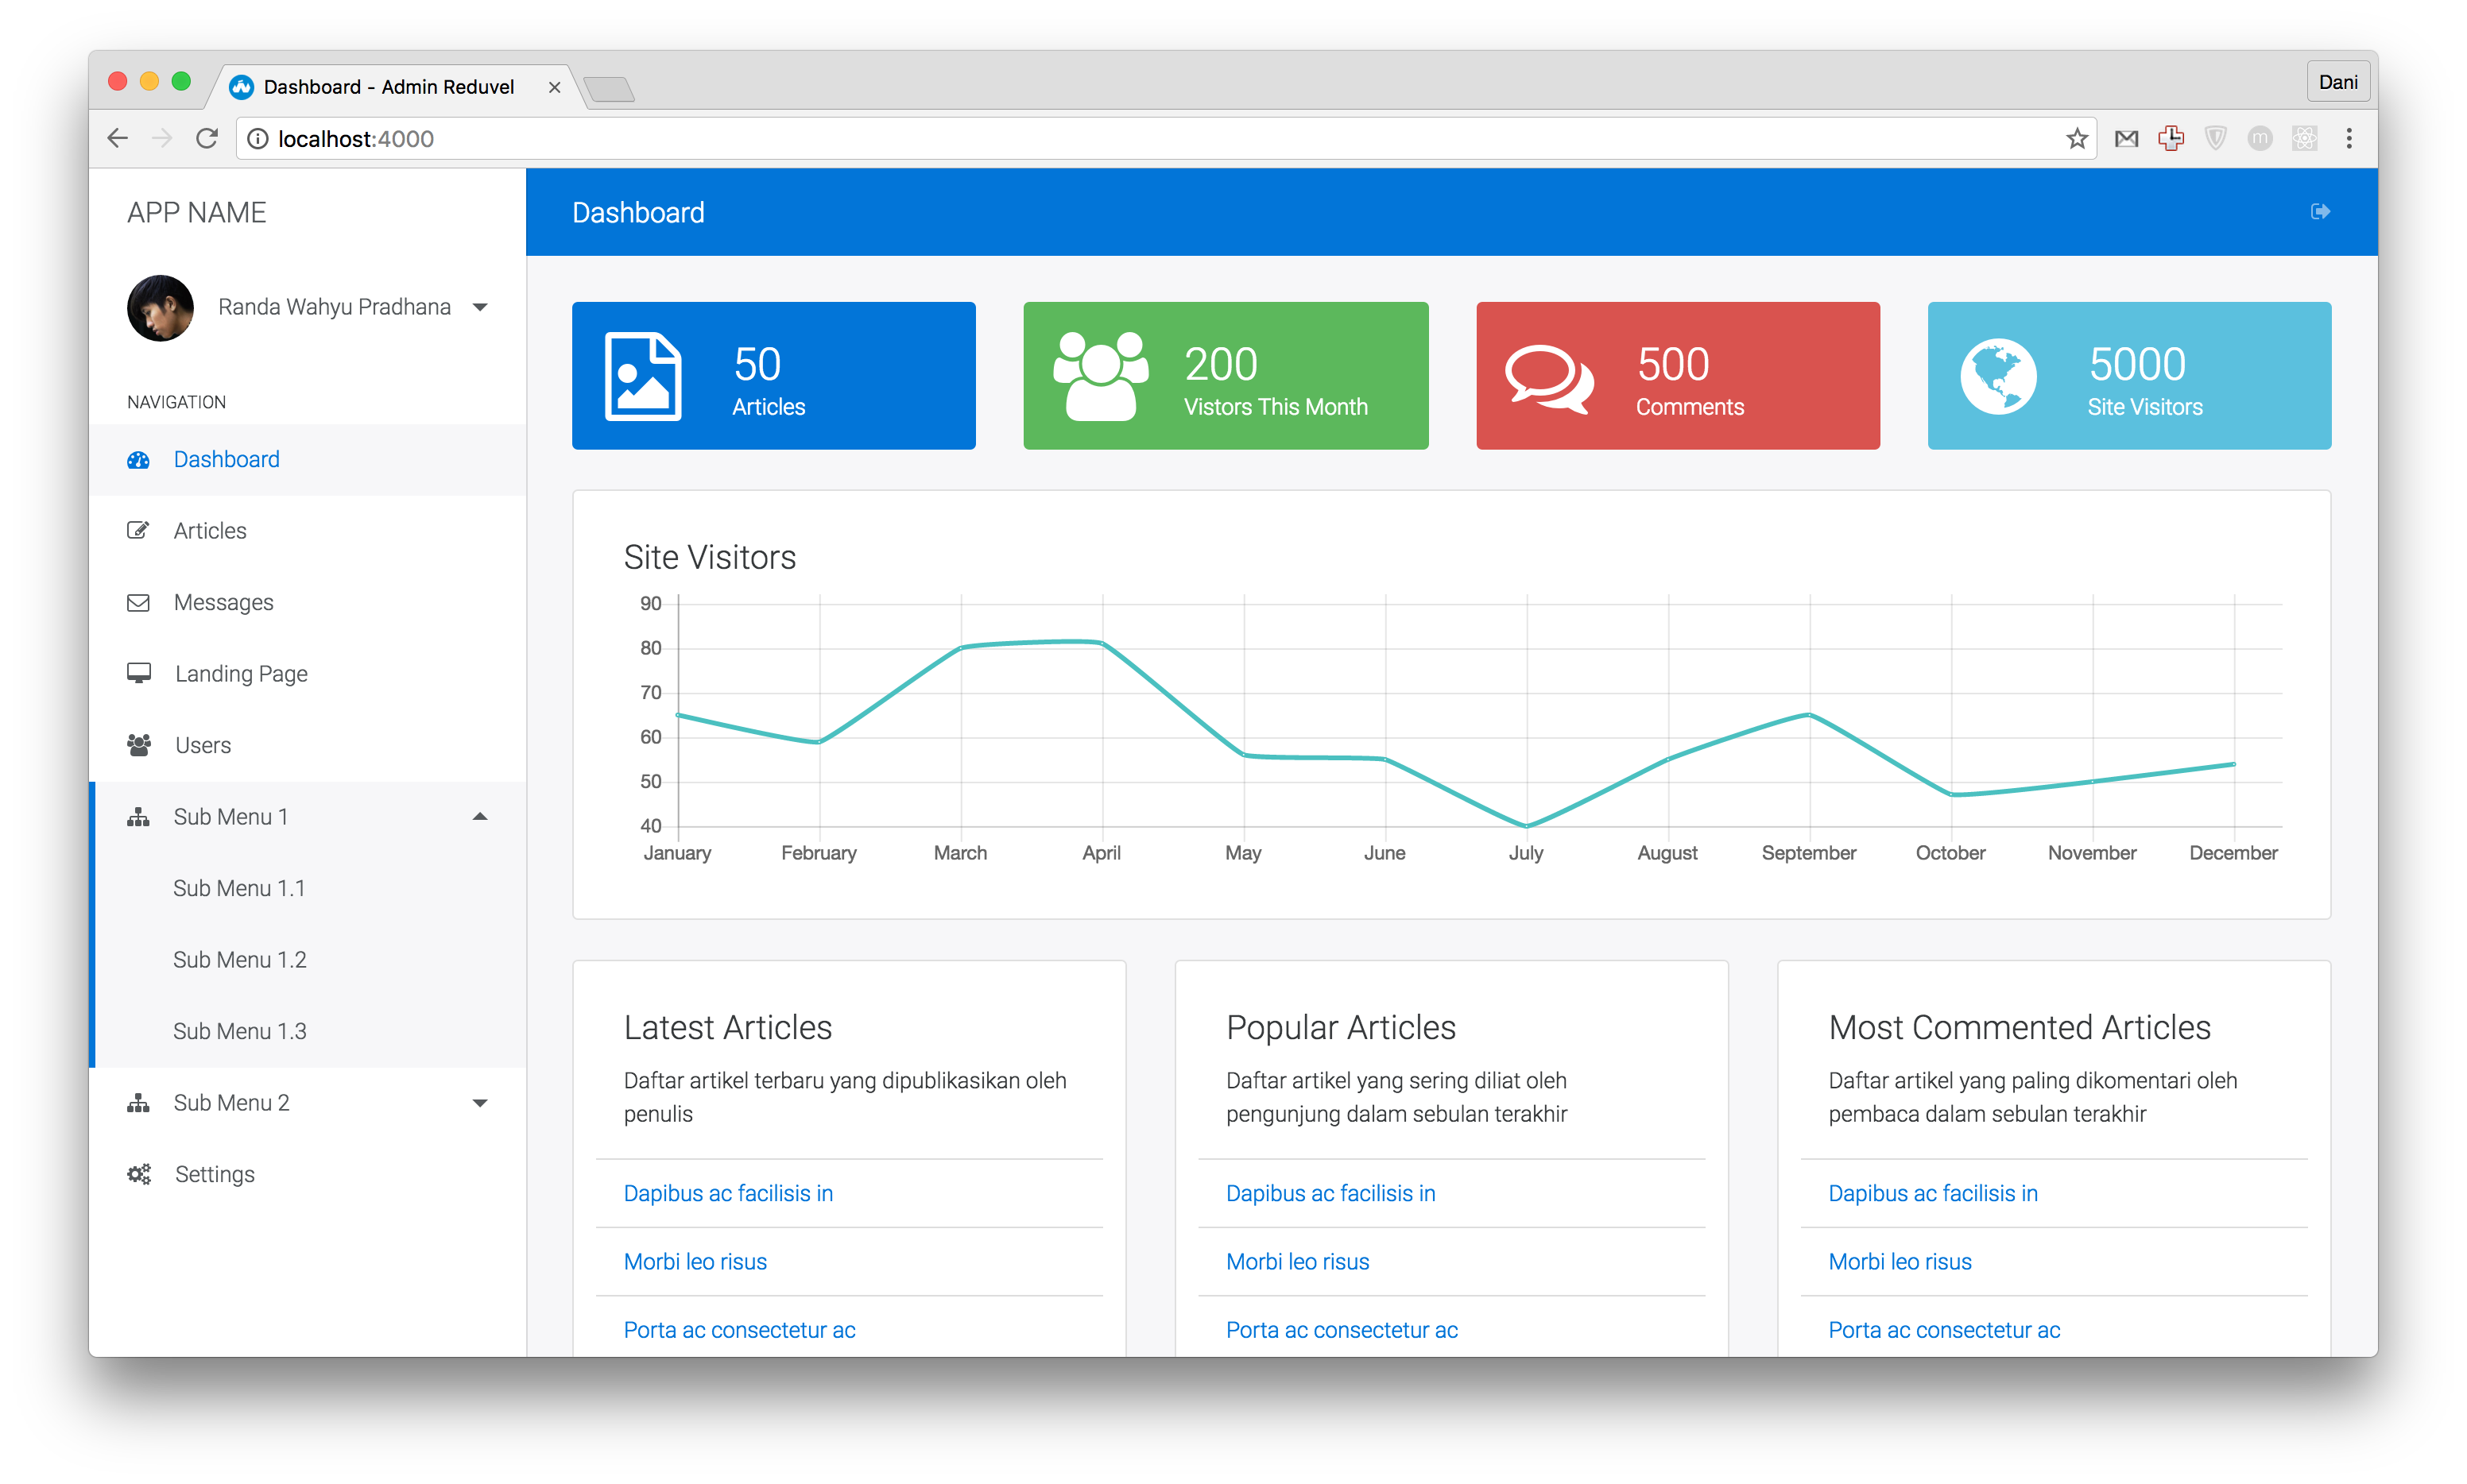Open the Users navigation item

(x=203, y=745)
